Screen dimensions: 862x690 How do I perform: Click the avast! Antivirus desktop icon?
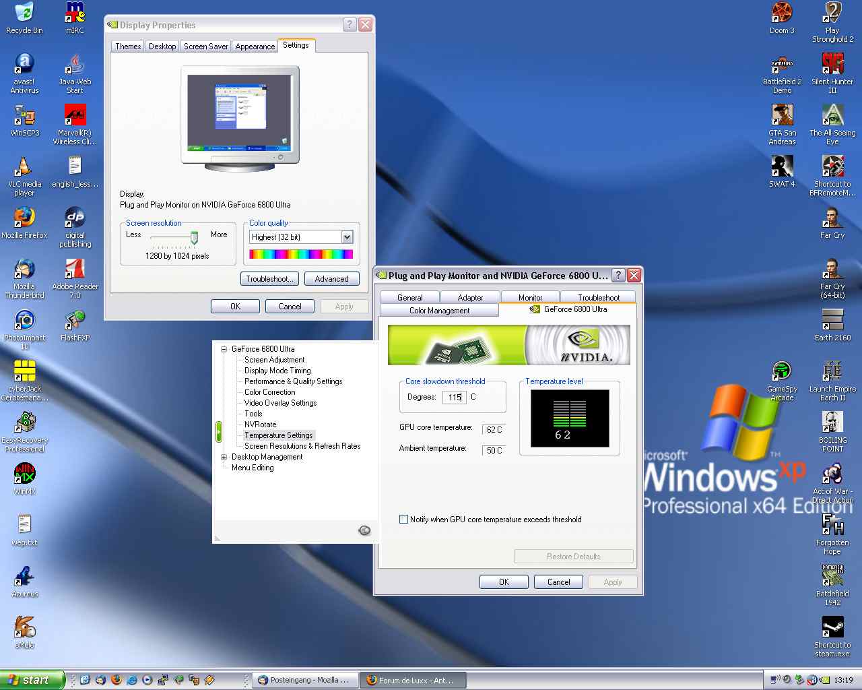(x=24, y=73)
